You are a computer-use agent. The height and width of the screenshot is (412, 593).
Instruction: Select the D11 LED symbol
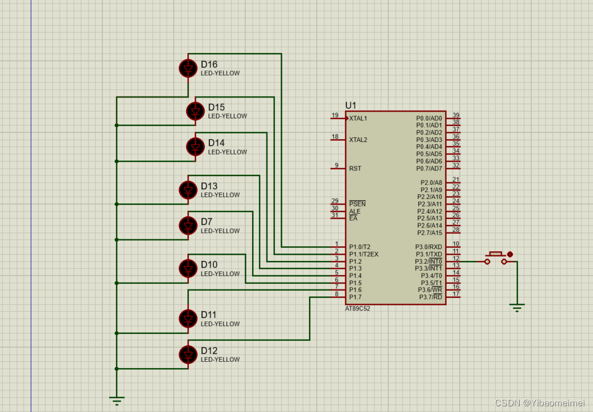pos(188,319)
